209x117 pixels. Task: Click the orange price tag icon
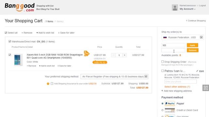pyautogui.click(x=87, y=53)
